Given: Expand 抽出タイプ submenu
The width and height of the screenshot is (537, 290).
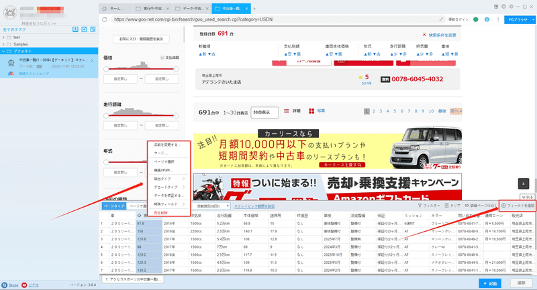Looking at the screenshot, I should click(169, 179).
